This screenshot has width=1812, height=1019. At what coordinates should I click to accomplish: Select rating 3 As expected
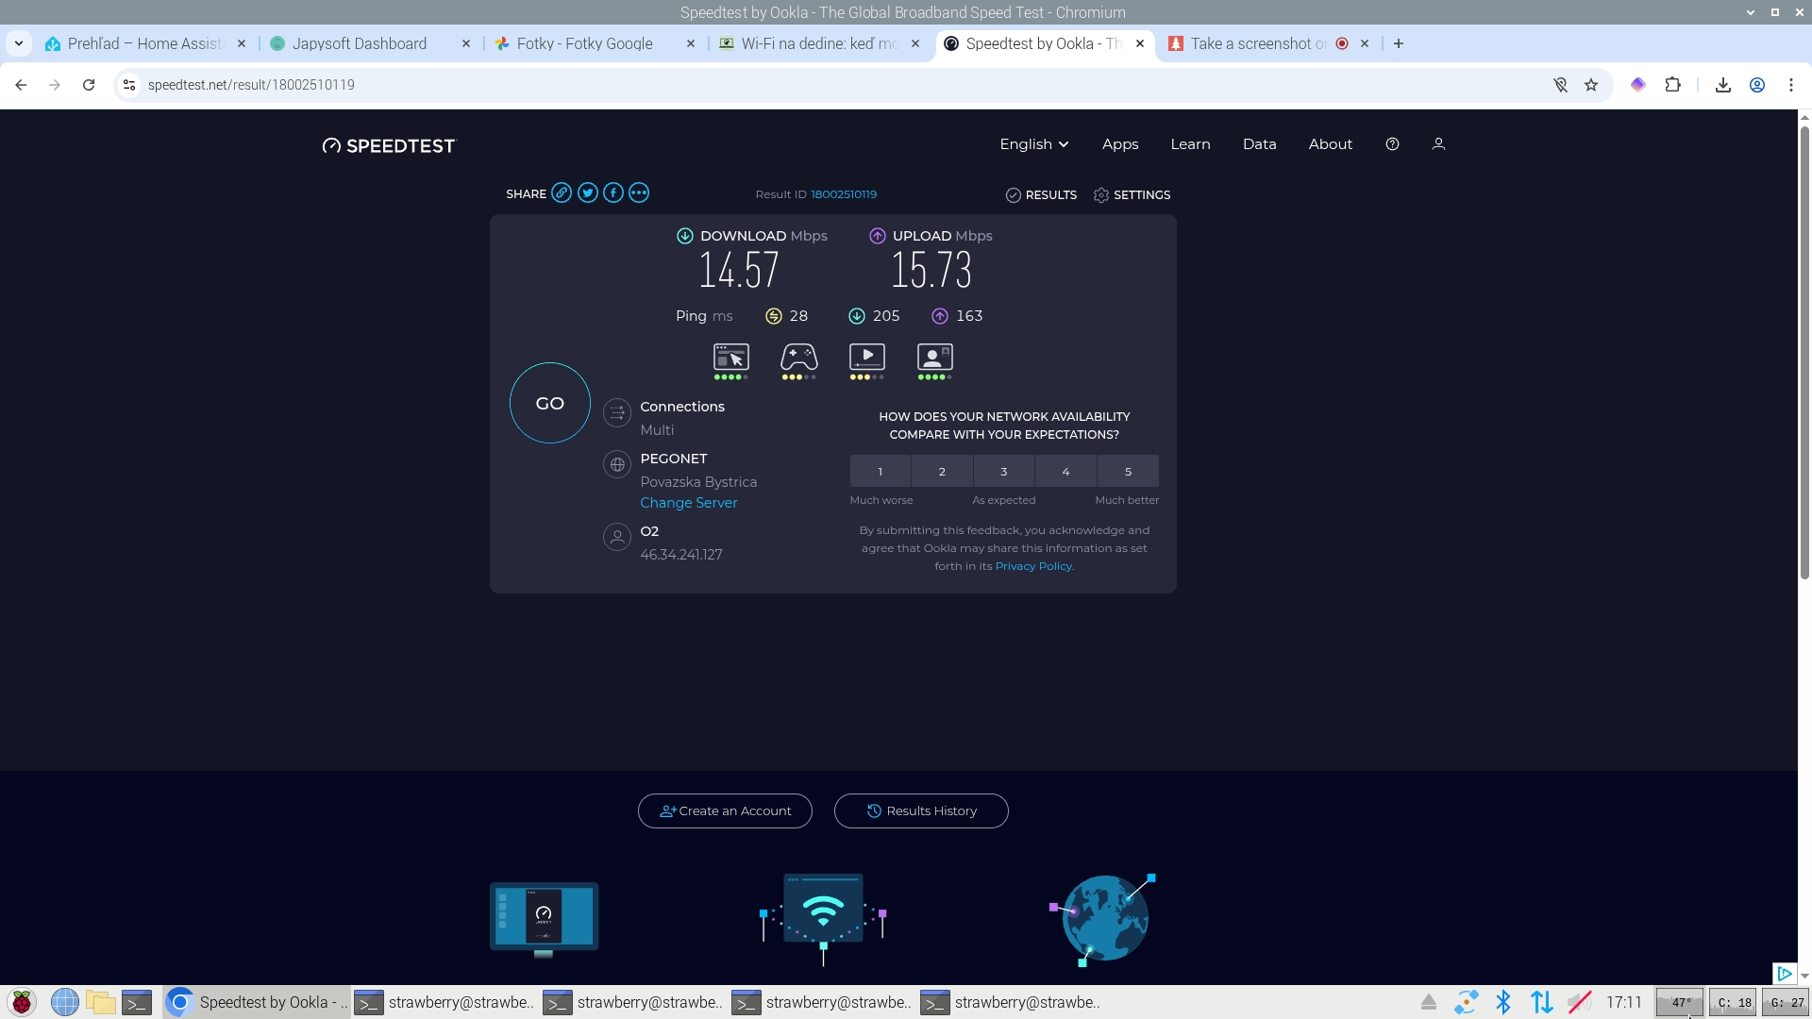point(1003,472)
